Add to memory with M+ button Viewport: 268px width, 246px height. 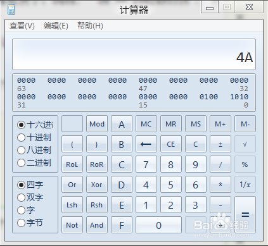(220, 124)
